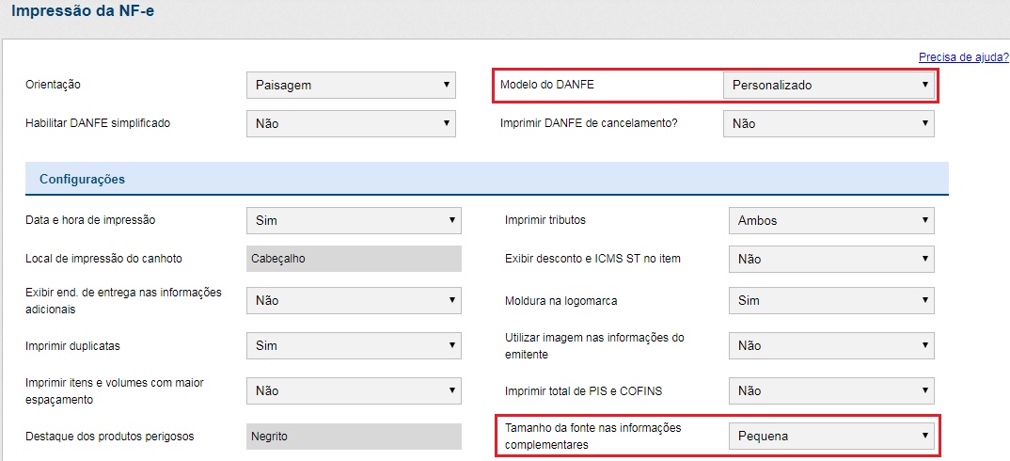Open Imprimir DANFE de cancelamento dropdown
This screenshot has height=461, width=1010.
(828, 123)
